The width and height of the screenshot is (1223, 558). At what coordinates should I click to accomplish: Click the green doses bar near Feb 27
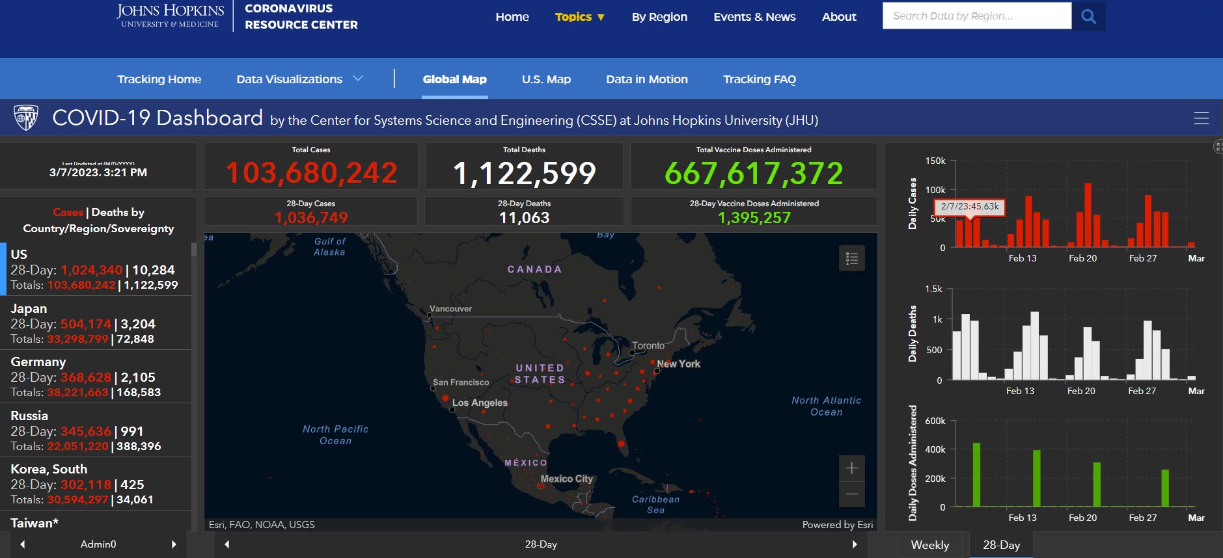click(1165, 488)
